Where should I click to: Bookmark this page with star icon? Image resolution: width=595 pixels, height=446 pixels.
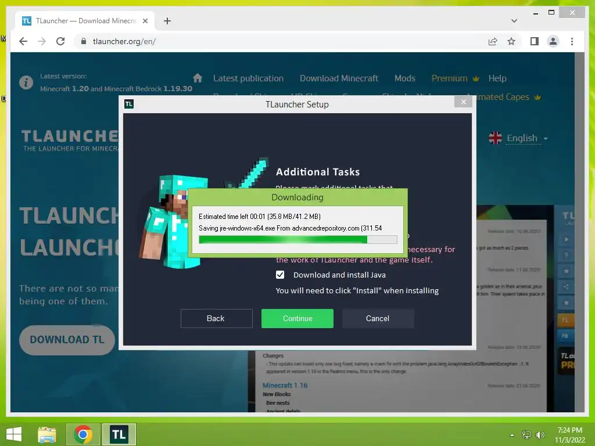click(511, 41)
